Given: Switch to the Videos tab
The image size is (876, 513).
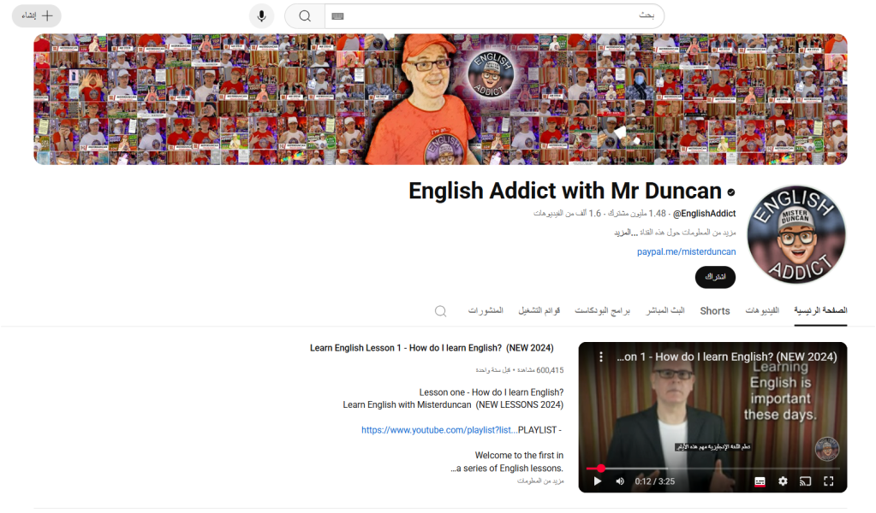Looking at the screenshot, I should coord(762,310).
